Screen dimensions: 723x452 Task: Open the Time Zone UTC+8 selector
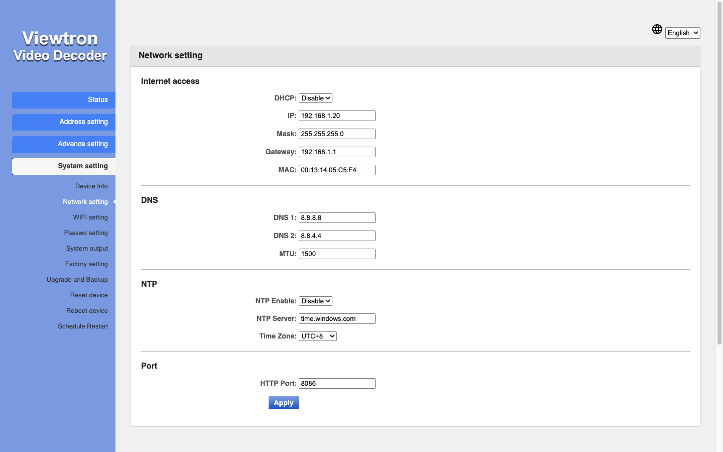[x=317, y=336]
